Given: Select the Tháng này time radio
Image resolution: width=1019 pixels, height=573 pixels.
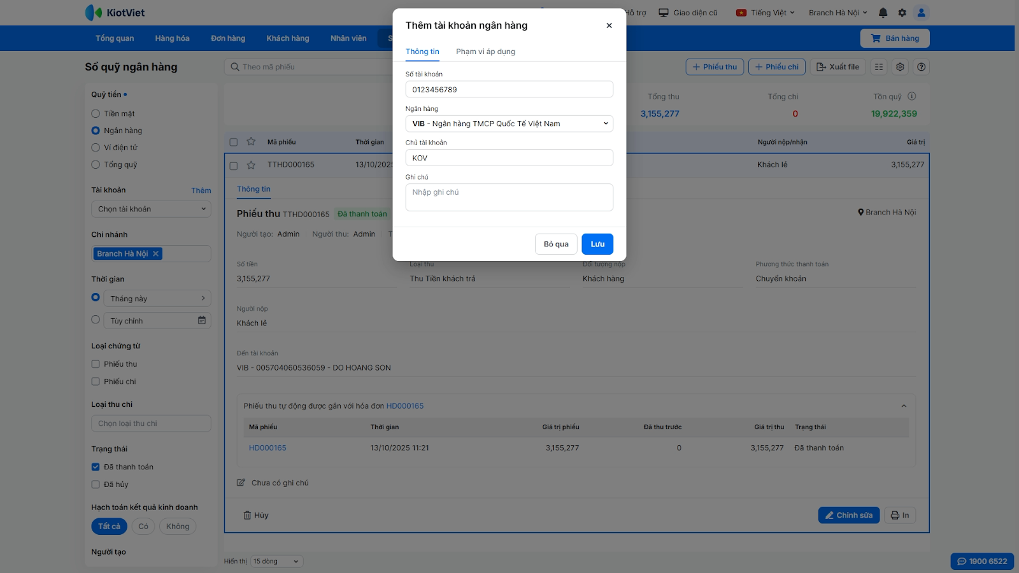Looking at the screenshot, I should [x=96, y=297].
